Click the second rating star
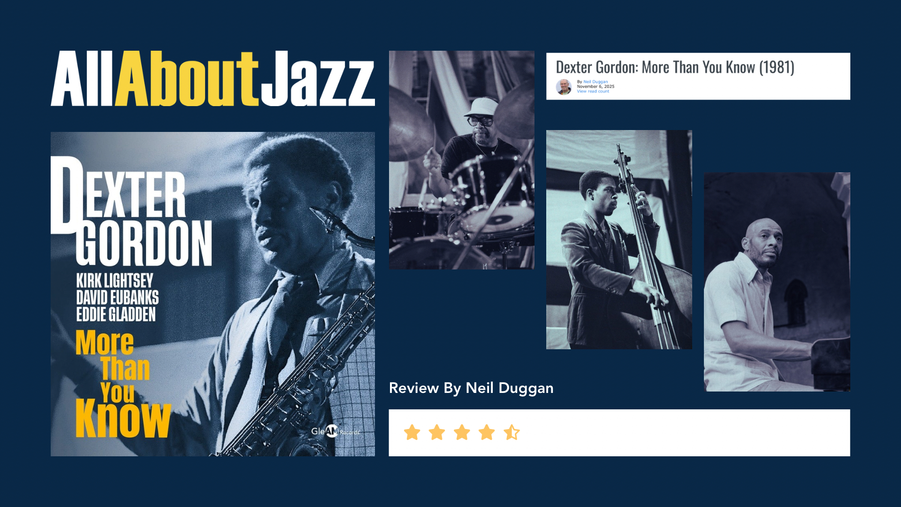Screen dimensions: 901x507 437,432
